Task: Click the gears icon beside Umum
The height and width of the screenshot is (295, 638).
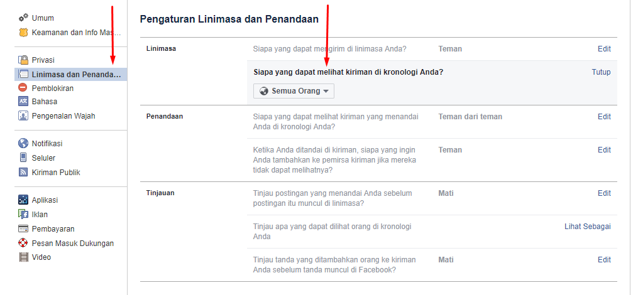Action: point(24,18)
